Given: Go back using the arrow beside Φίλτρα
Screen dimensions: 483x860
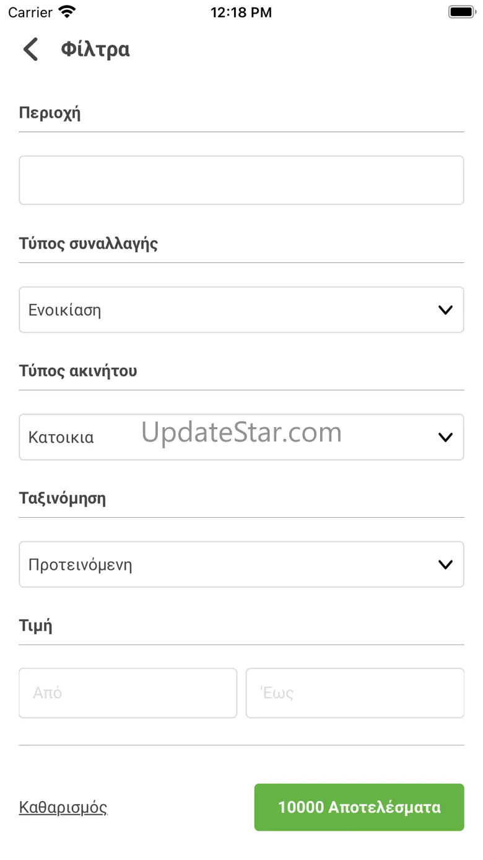Looking at the screenshot, I should [x=30, y=49].
